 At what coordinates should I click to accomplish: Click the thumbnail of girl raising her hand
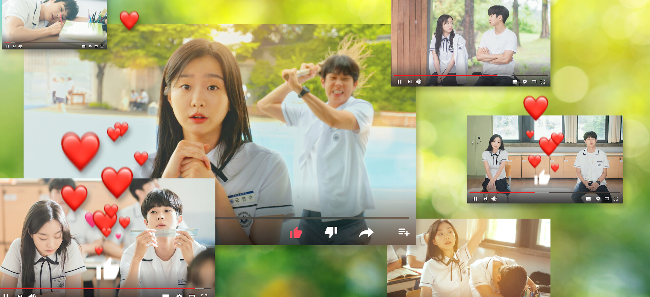click(469, 258)
